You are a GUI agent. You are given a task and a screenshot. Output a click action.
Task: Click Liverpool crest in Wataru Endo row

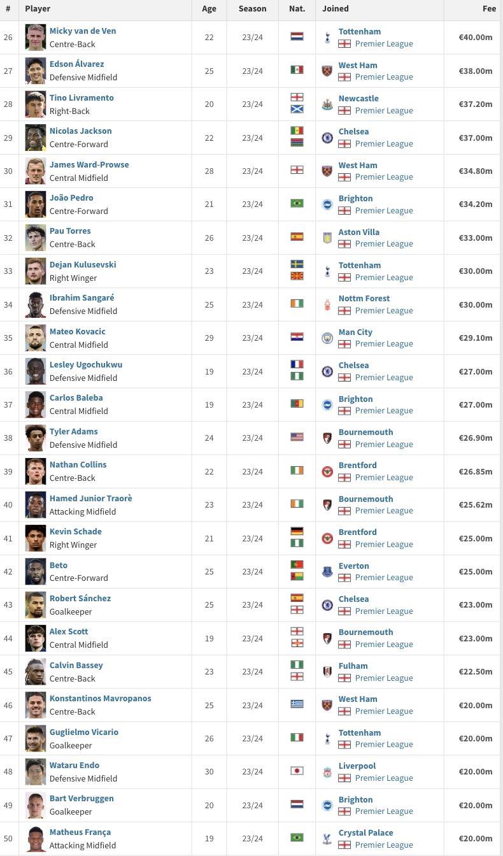coord(327,772)
